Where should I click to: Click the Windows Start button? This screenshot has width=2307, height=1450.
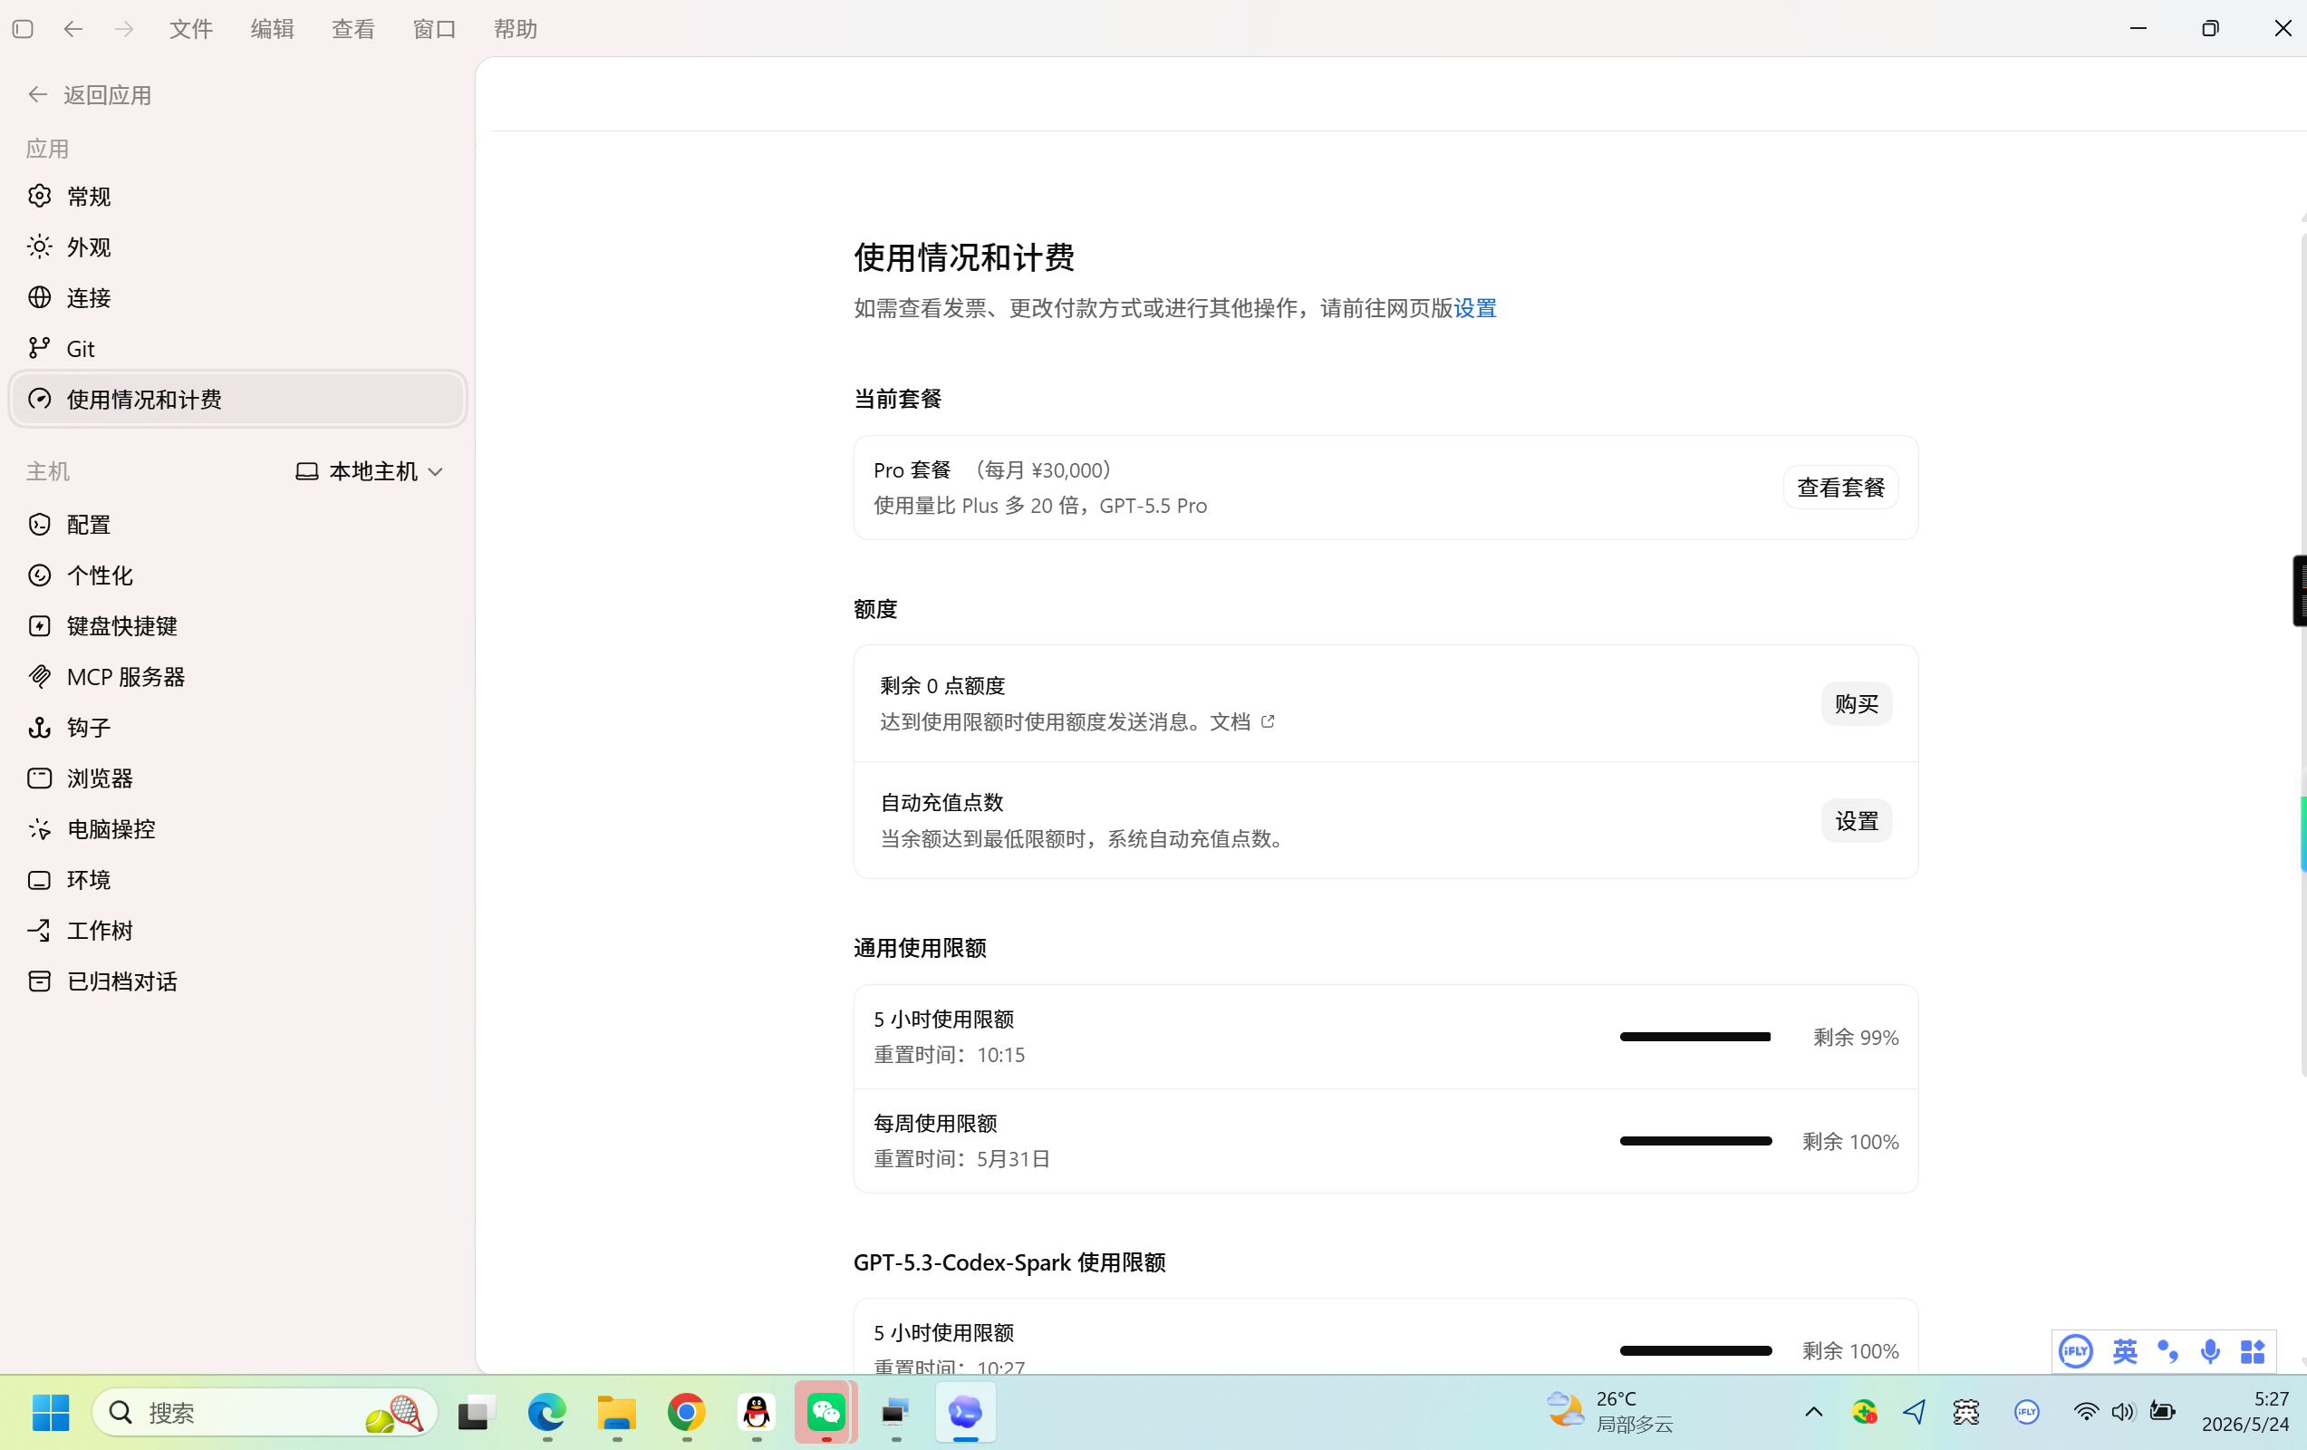tap(50, 1412)
